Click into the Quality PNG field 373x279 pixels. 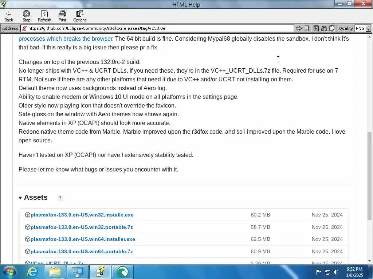click(x=360, y=28)
